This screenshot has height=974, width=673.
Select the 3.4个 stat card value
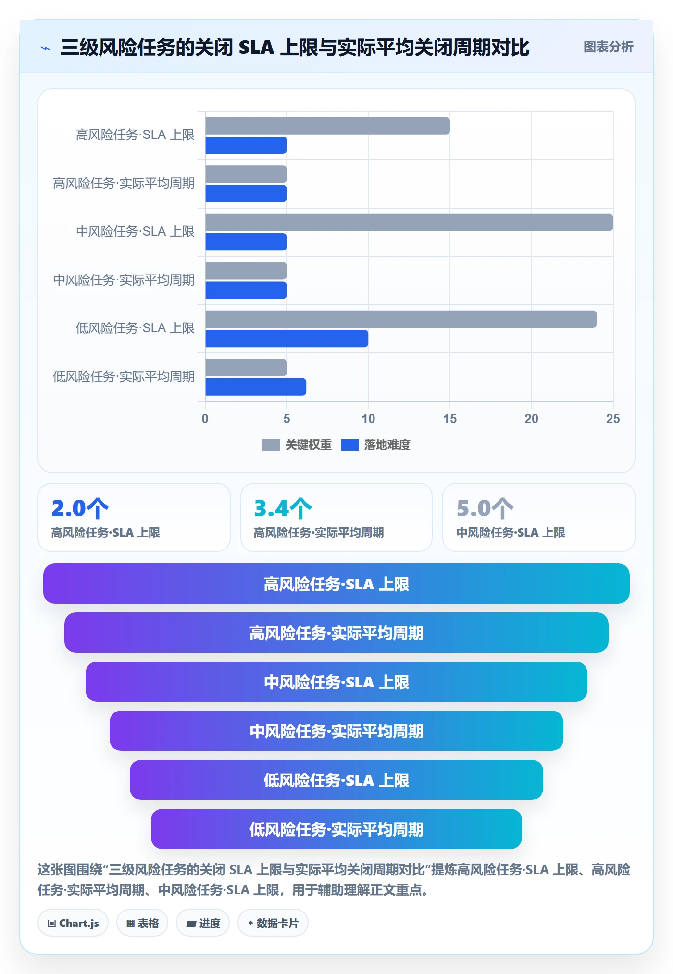point(283,508)
